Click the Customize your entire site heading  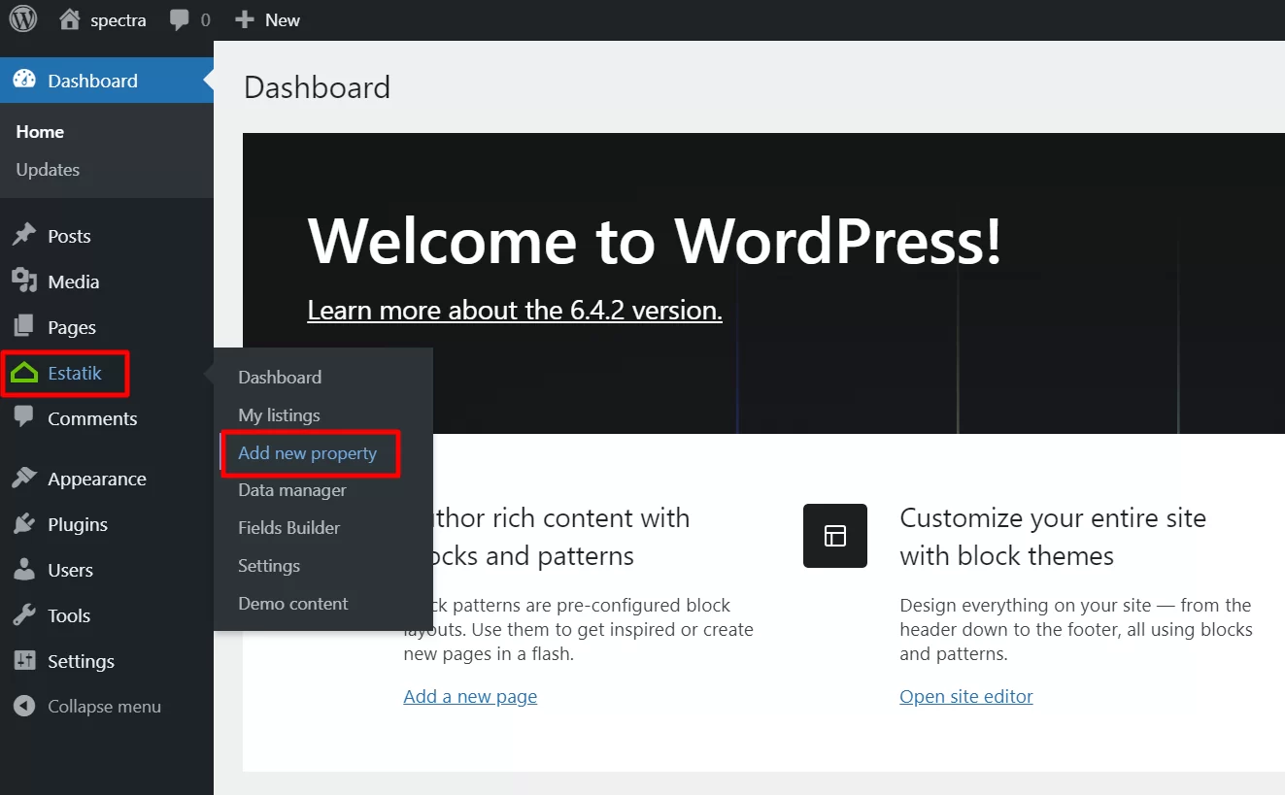pyautogui.click(x=1053, y=537)
